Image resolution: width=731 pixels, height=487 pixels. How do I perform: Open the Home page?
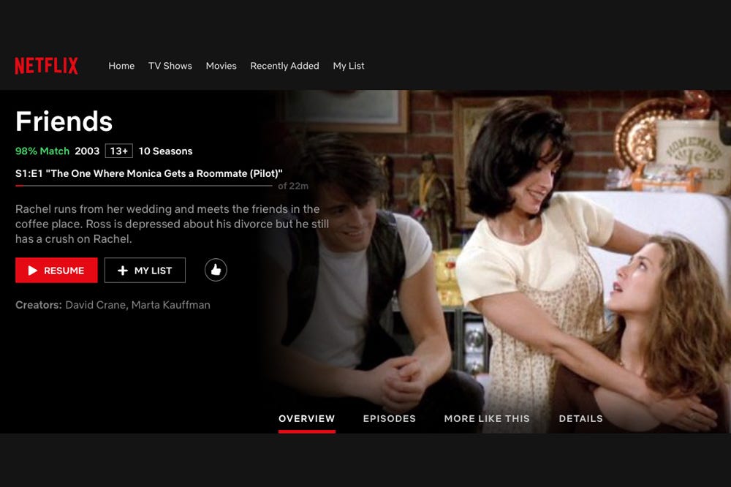tap(121, 66)
